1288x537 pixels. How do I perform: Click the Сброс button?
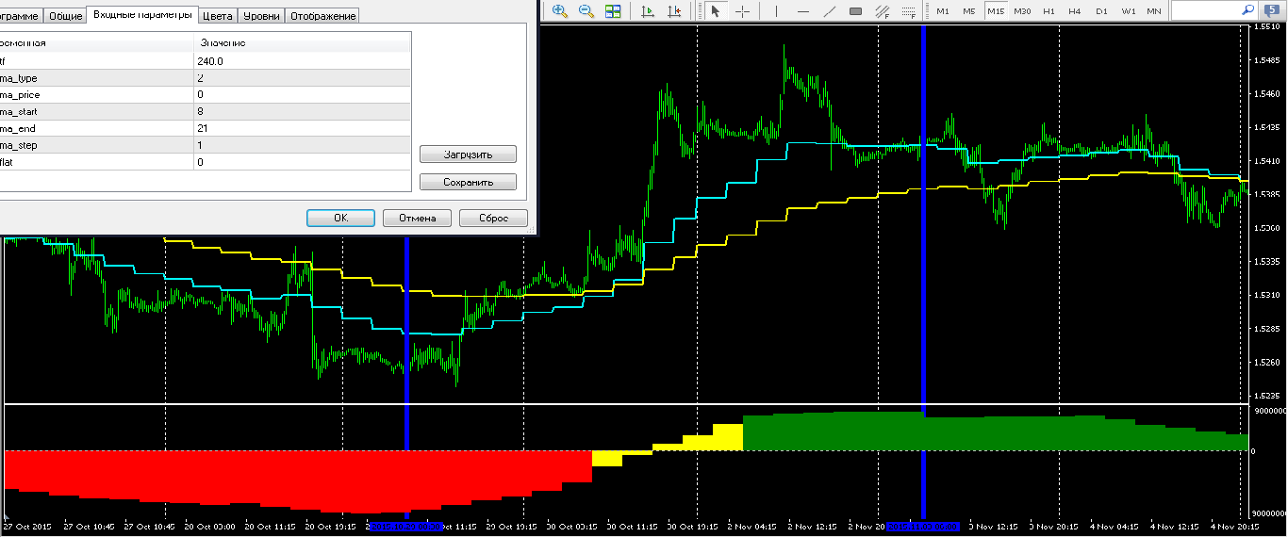point(493,218)
